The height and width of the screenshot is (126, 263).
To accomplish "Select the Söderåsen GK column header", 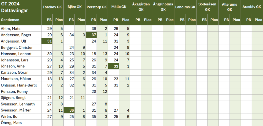I will (x=207, y=7).
